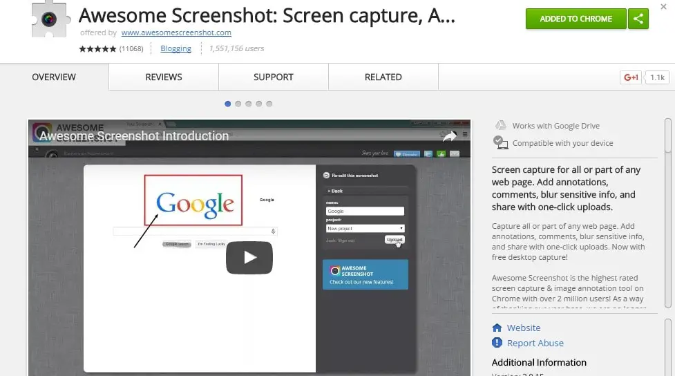The image size is (675, 376).
Task: Click the green share icon button
Action: click(638, 19)
